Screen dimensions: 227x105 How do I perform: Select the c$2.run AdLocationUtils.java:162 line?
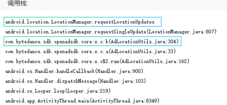(x=97, y=61)
